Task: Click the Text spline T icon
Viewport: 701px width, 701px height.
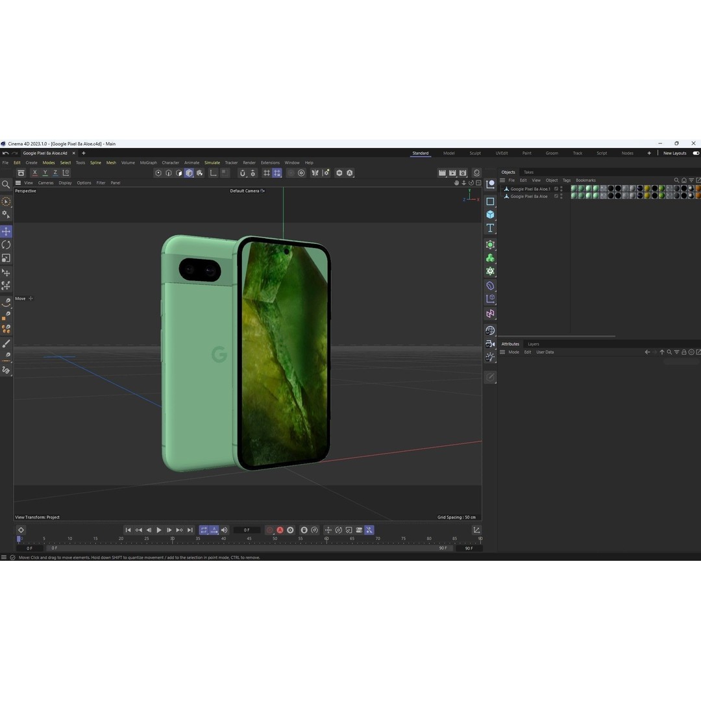Action: [490, 228]
